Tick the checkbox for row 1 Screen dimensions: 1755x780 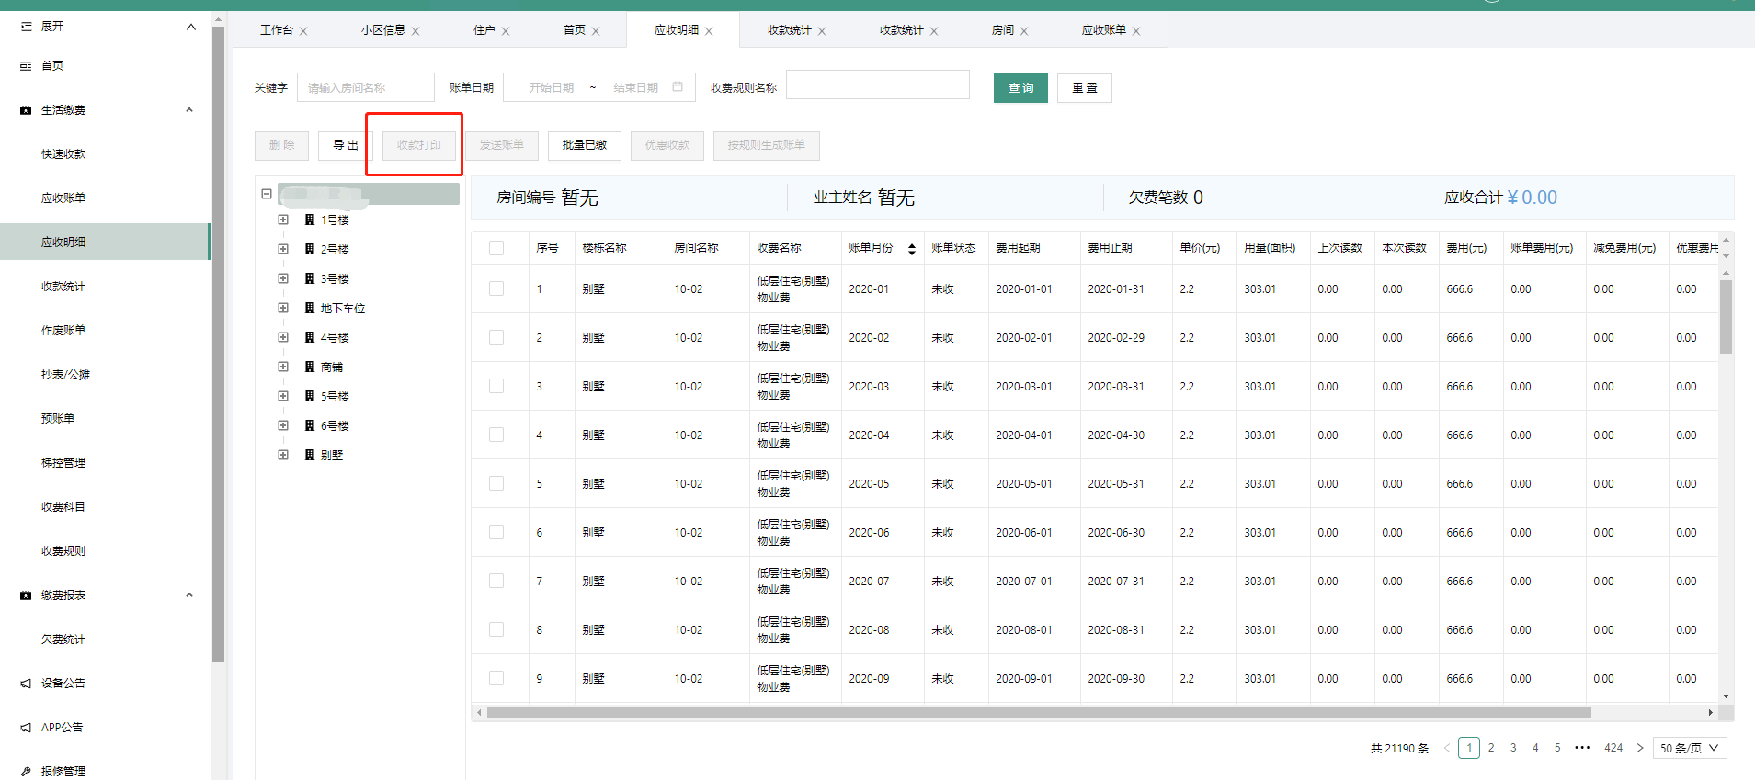pyautogui.click(x=496, y=288)
